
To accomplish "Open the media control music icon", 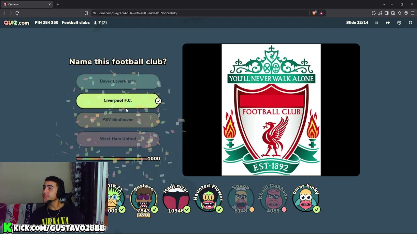I will click(380, 13).
